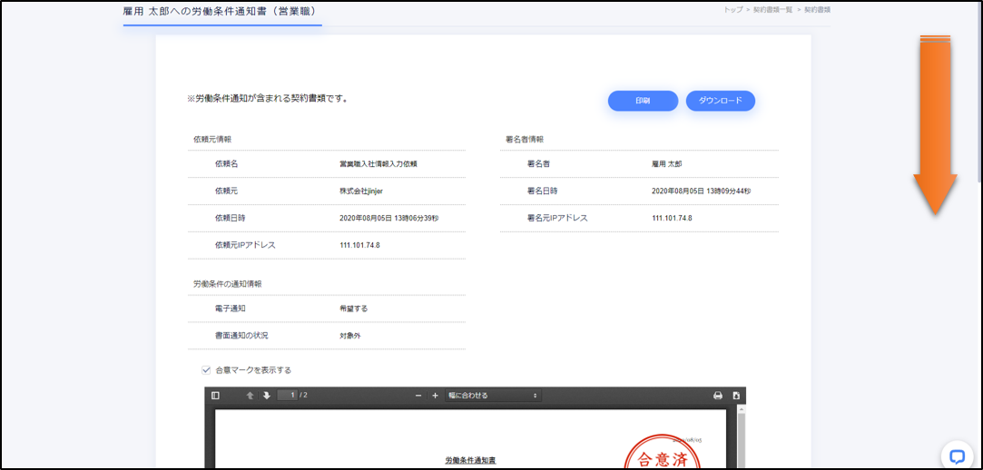The width and height of the screenshot is (983, 470).
Task: Zoom out with the minus icon
Action: click(418, 396)
